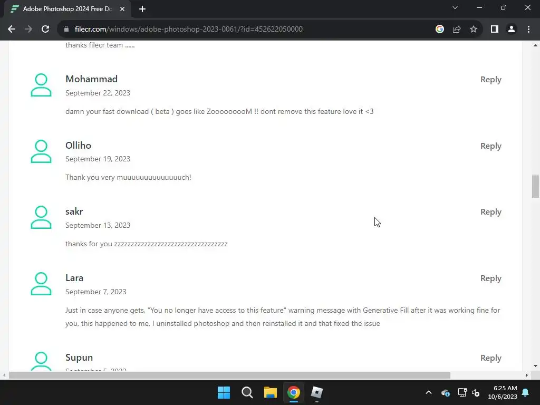
Task: Show hidden system tray icons
Action: coord(428,392)
